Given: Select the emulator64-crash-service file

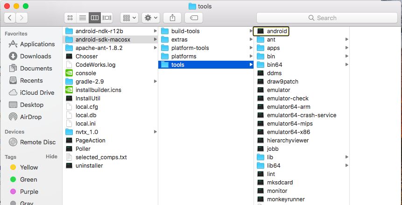Looking at the screenshot, I should tap(296, 115).
